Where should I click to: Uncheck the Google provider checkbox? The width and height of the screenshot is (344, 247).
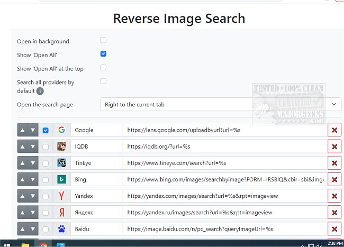(x=46, y=130)
